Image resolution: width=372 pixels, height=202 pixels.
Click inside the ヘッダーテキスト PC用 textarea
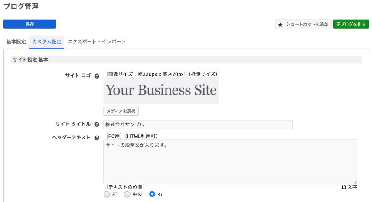pos(230,162)
